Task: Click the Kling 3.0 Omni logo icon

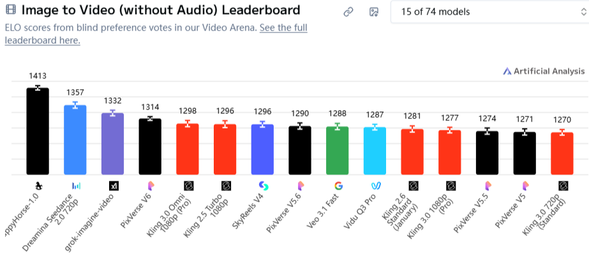Action: coord(188,186)
